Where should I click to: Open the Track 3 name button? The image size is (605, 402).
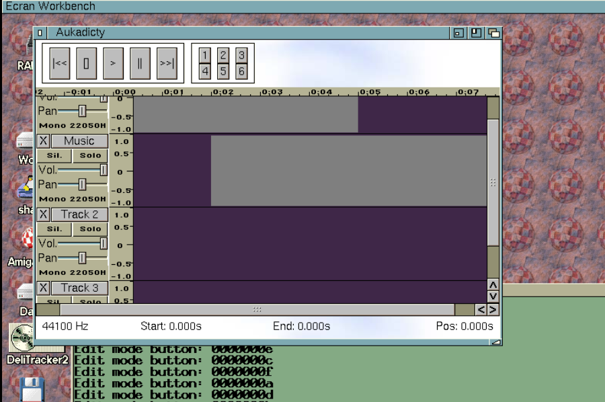tap(79, 288)
